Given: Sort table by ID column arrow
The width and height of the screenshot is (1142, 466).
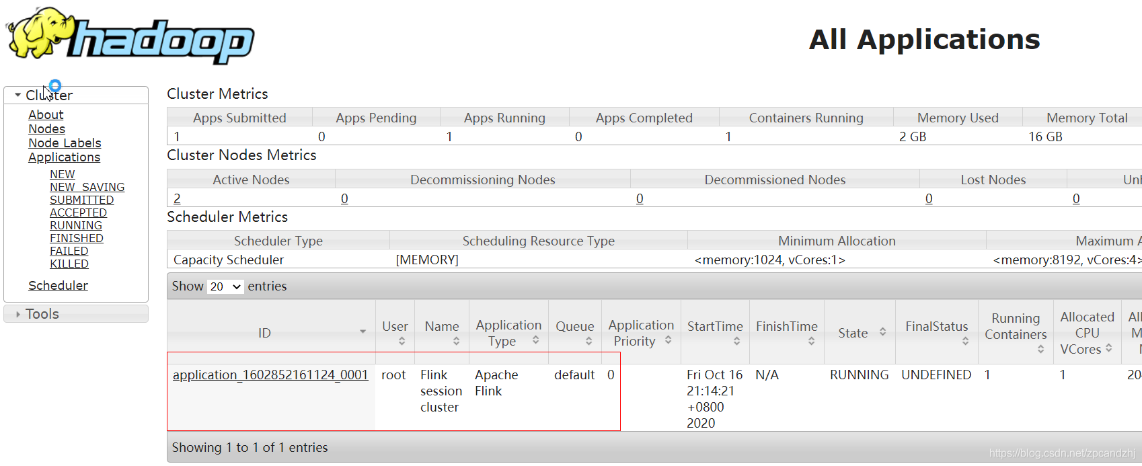Looking at the screenshot, I should (363, 332).
